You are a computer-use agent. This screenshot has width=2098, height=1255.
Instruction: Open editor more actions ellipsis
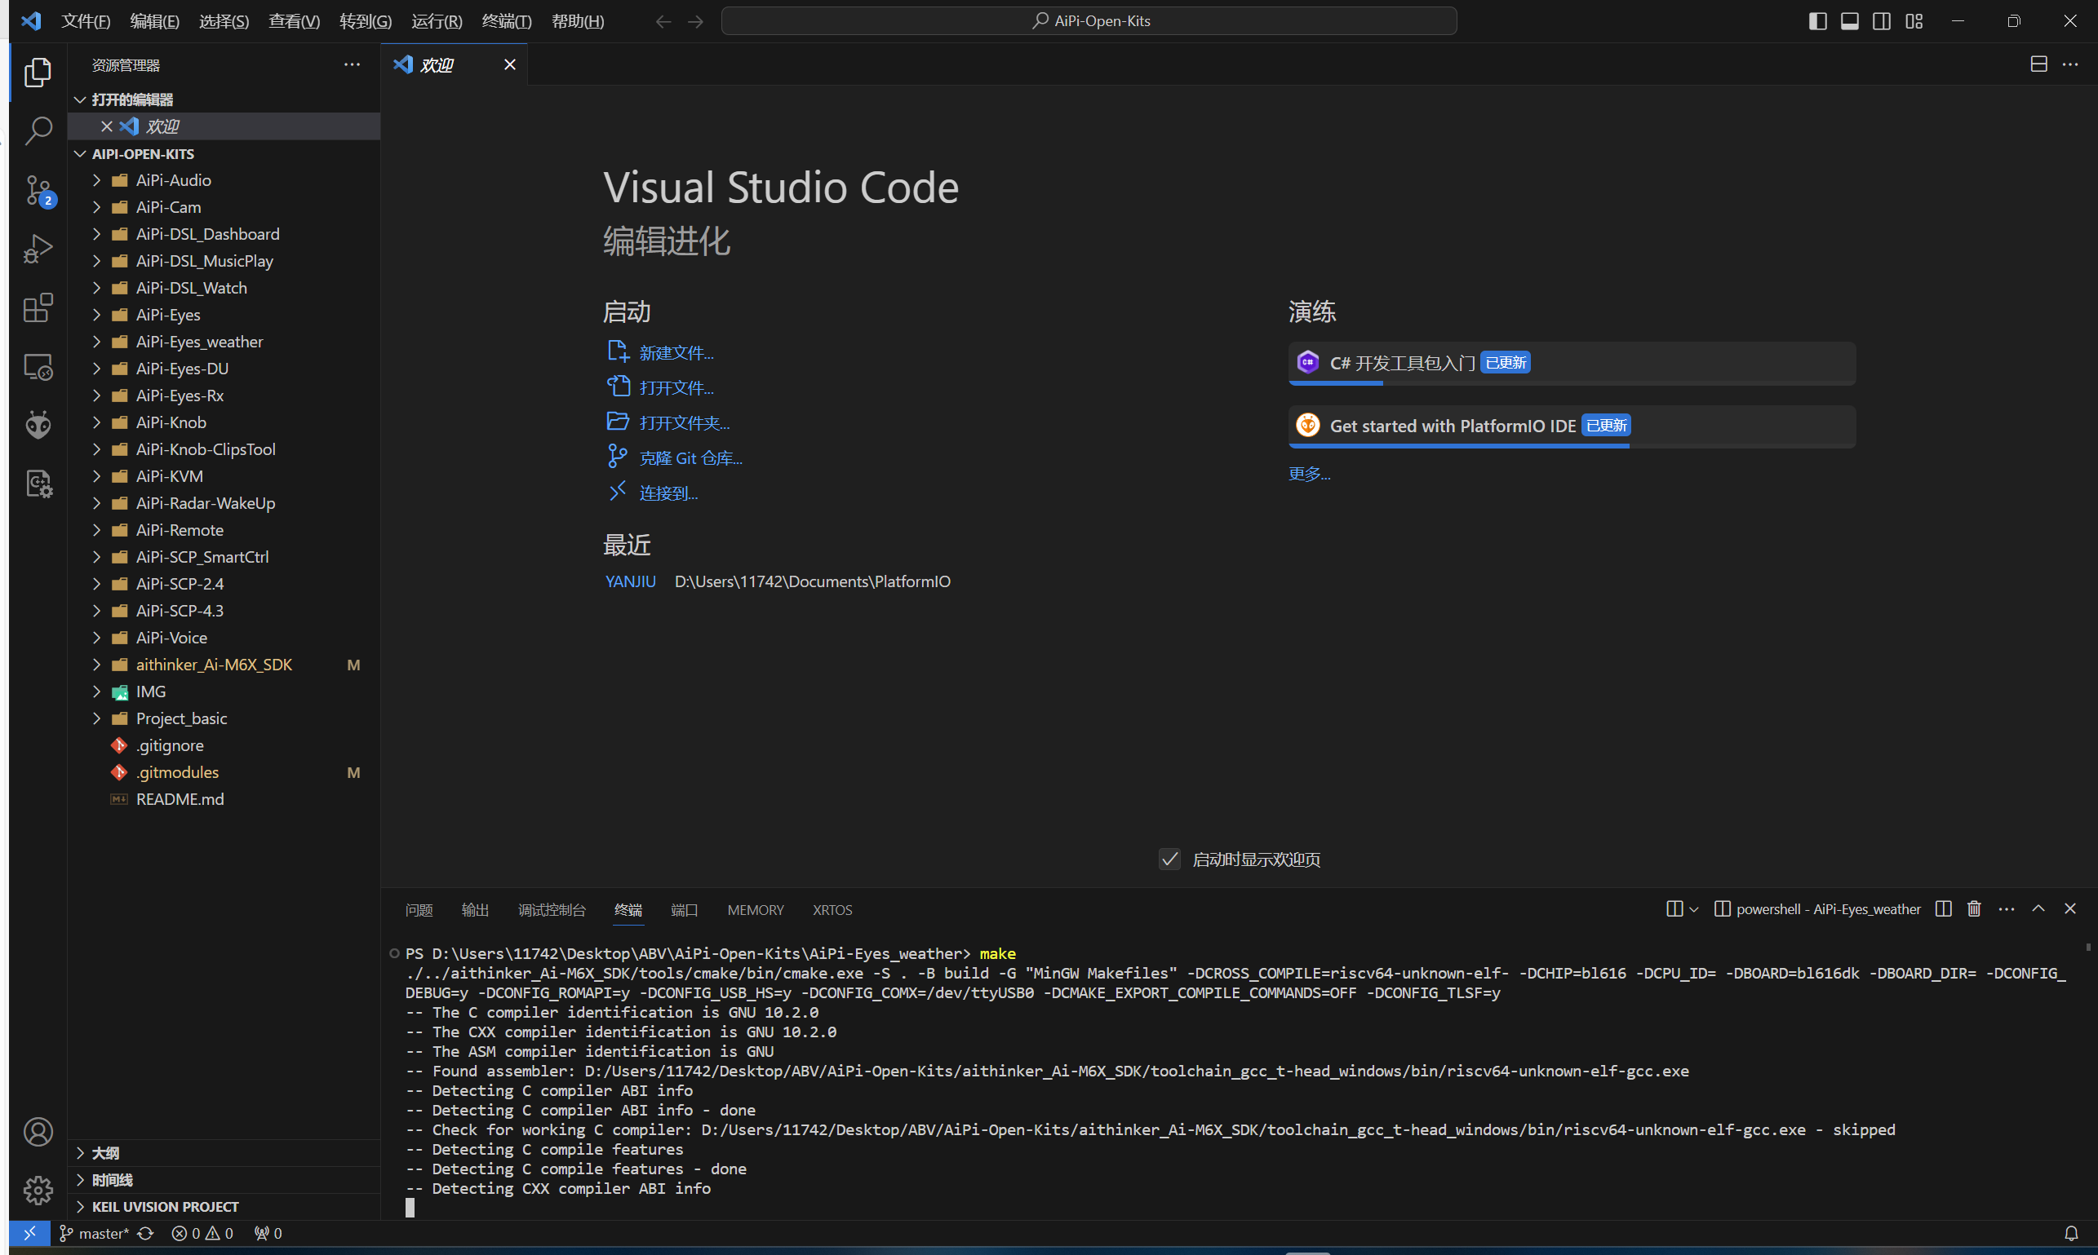point(2070,64)
